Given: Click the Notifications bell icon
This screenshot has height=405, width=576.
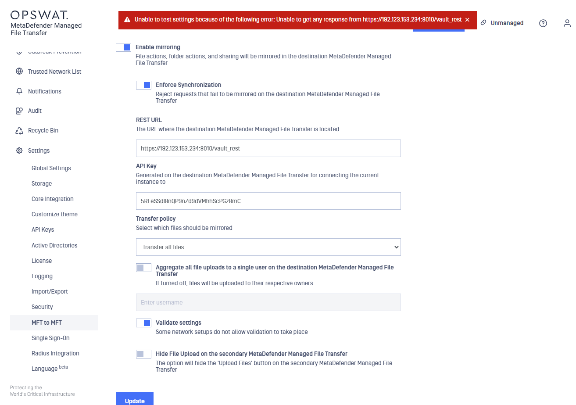Looking at the screenshot, I should pos(19,91).
